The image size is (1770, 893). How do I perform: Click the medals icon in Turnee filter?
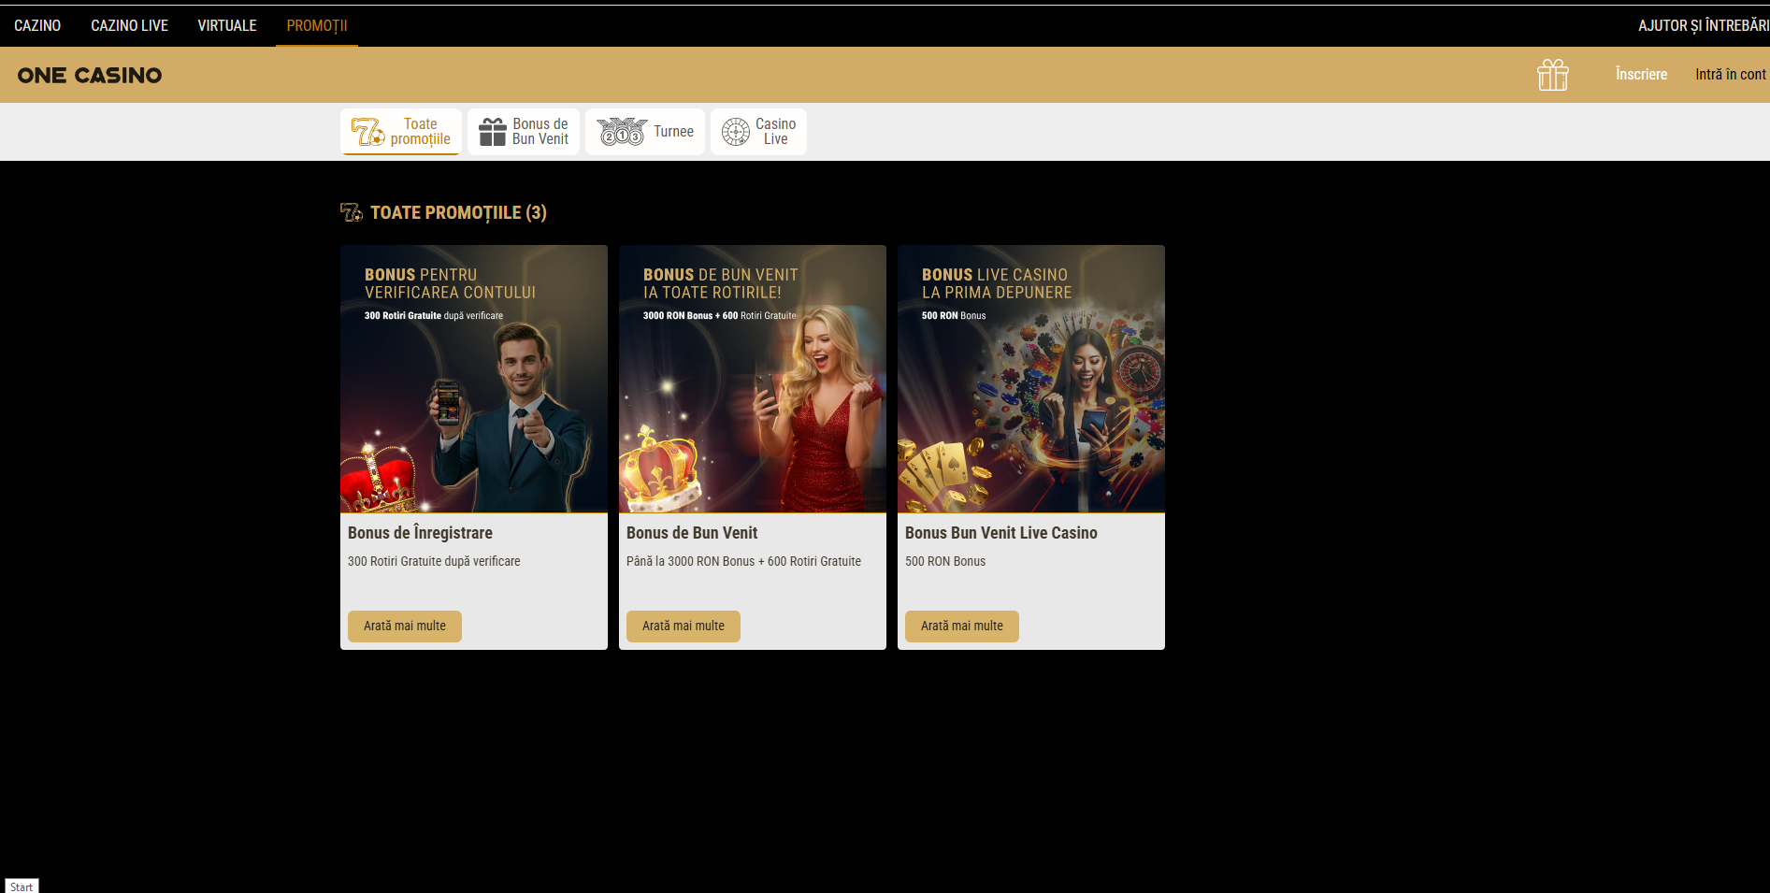point(622,132)
